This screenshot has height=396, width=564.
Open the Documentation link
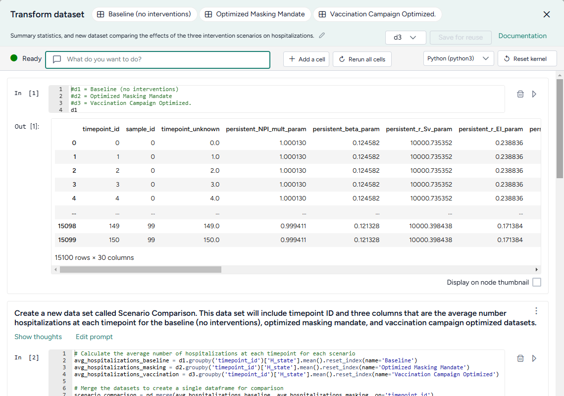click(x=522, y=36)
